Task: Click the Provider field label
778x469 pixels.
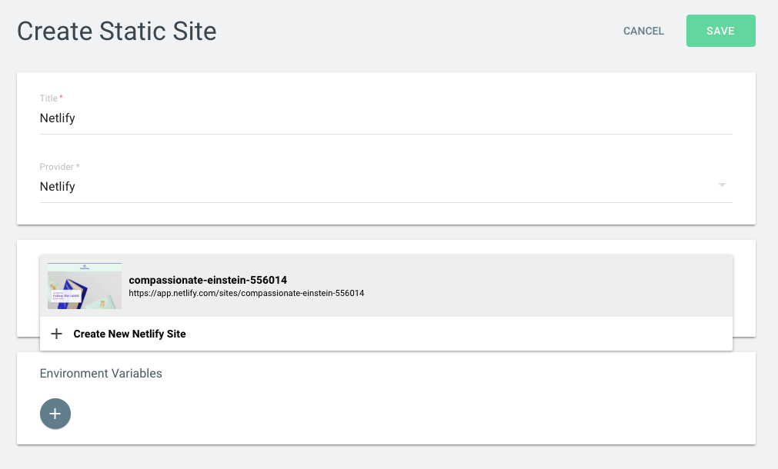Action: point(59,167)
